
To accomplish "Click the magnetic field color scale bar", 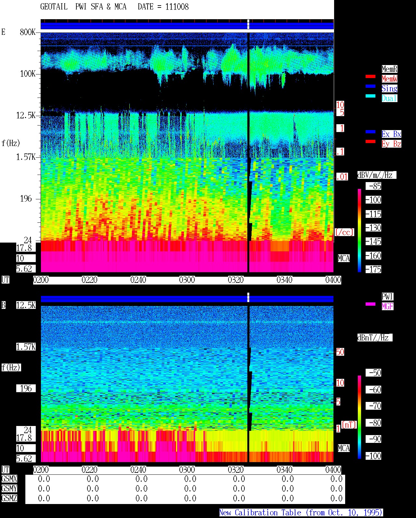I will (359, 417).
